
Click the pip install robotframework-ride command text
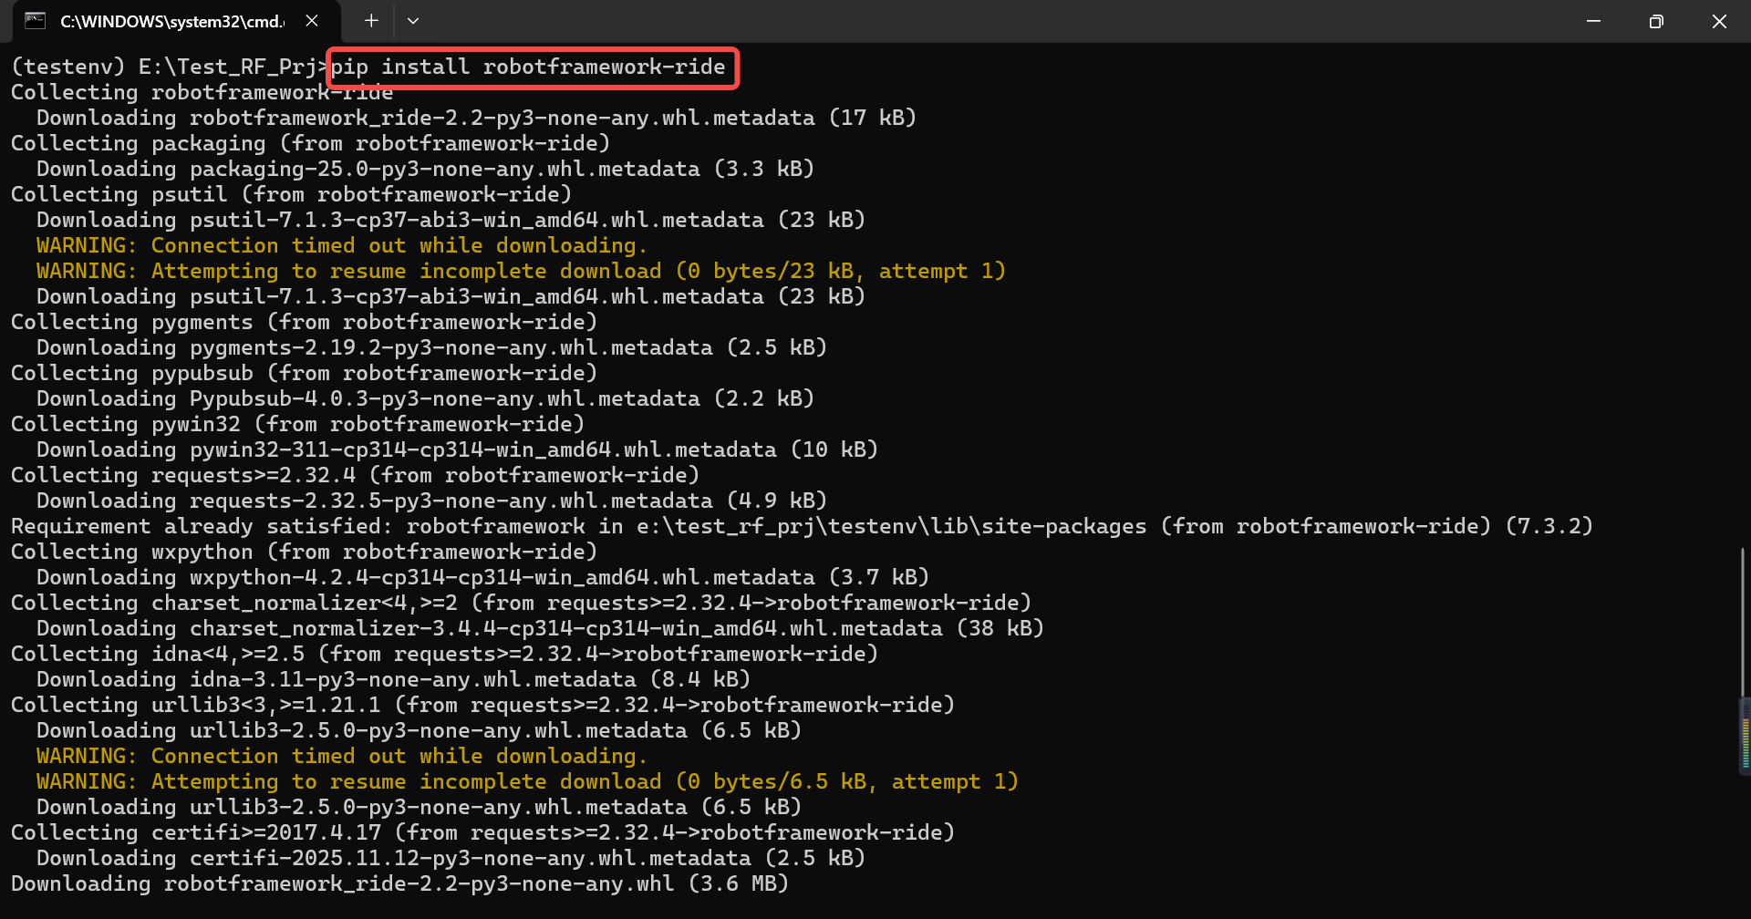tap(528, 67)
